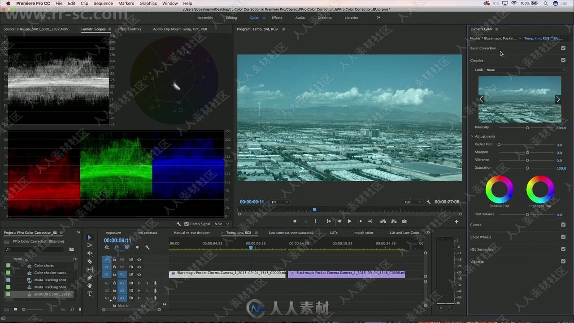574x323 pixels.
Task: Select the Type tool
Action: (90, 294)
